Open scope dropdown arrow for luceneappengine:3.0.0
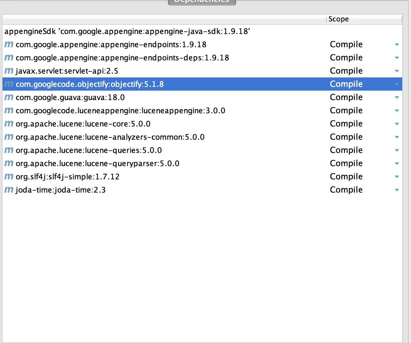Image resolution: width=411 pixels, height=343 pixels. (397, 111)
